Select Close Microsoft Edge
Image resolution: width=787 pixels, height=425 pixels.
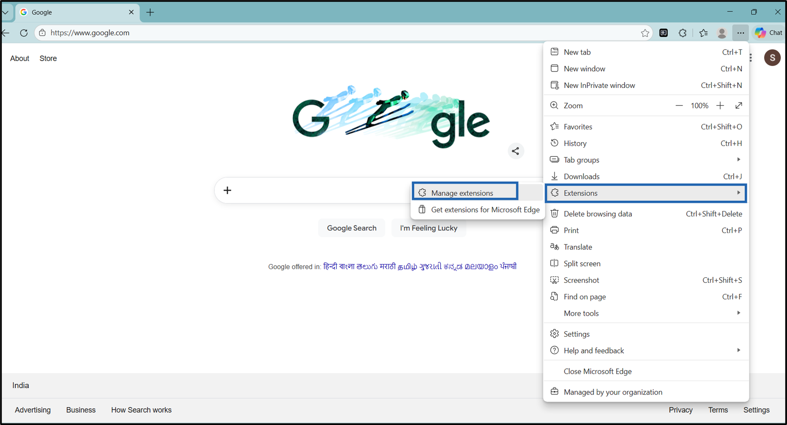[x=646, y=371]
